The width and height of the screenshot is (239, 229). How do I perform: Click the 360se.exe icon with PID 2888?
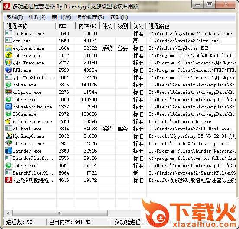pyautogui.click(x=9, y=99)
